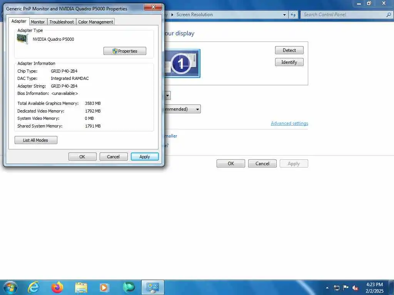This screenshot has width=394, height=295.
Task: Confirm with OK in Properties dialog
Action: point(82,157)
